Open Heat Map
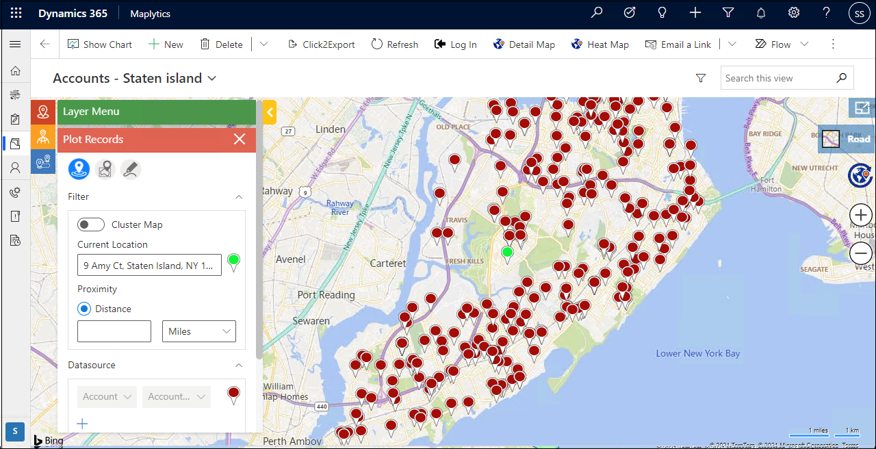Viewport: 876px width, 449px height. point(600,44)
